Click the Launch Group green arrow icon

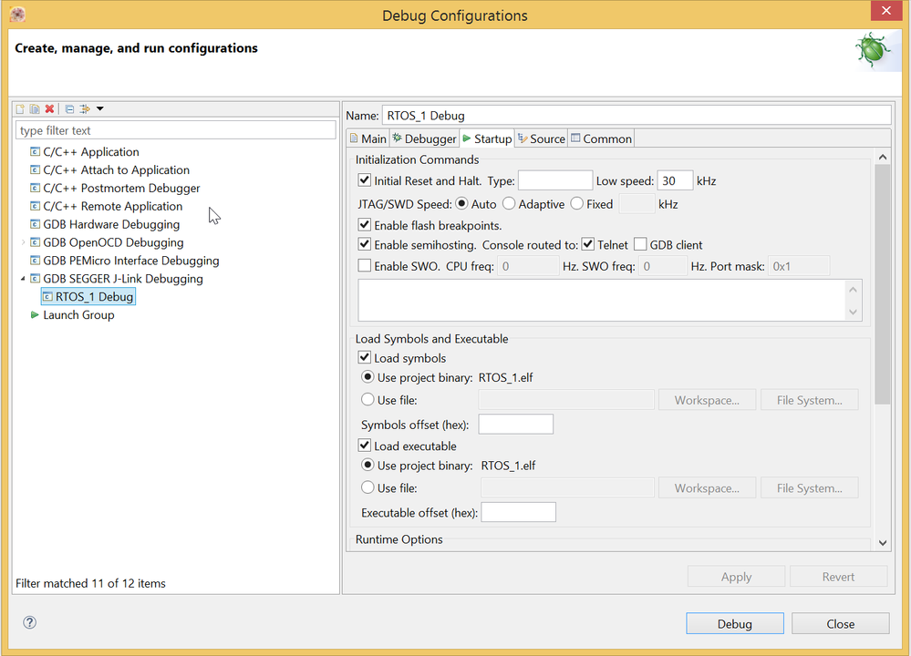[35, 315]
